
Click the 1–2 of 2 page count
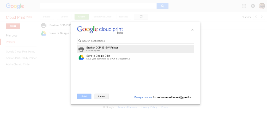247,17
